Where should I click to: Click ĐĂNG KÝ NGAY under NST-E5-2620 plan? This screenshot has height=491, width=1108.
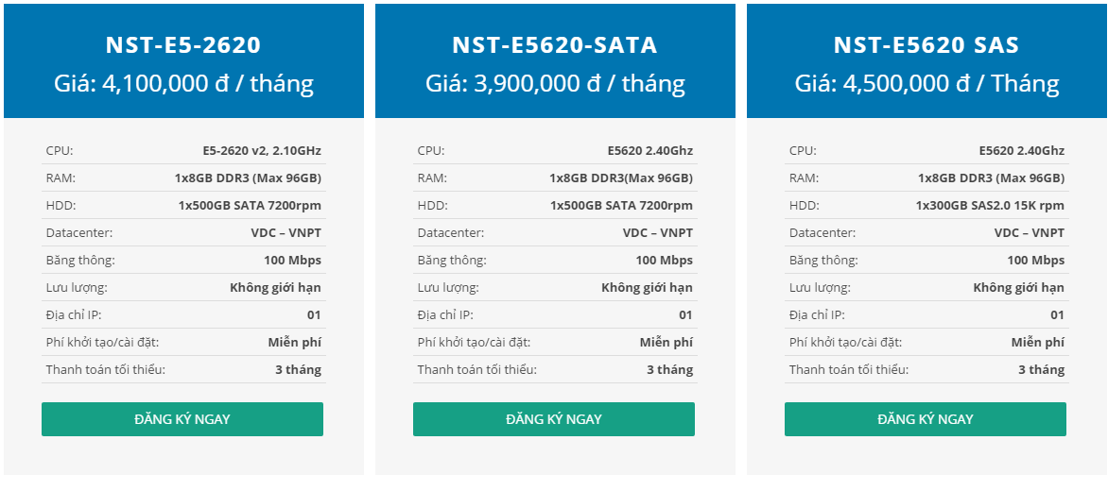coord(182,419)
